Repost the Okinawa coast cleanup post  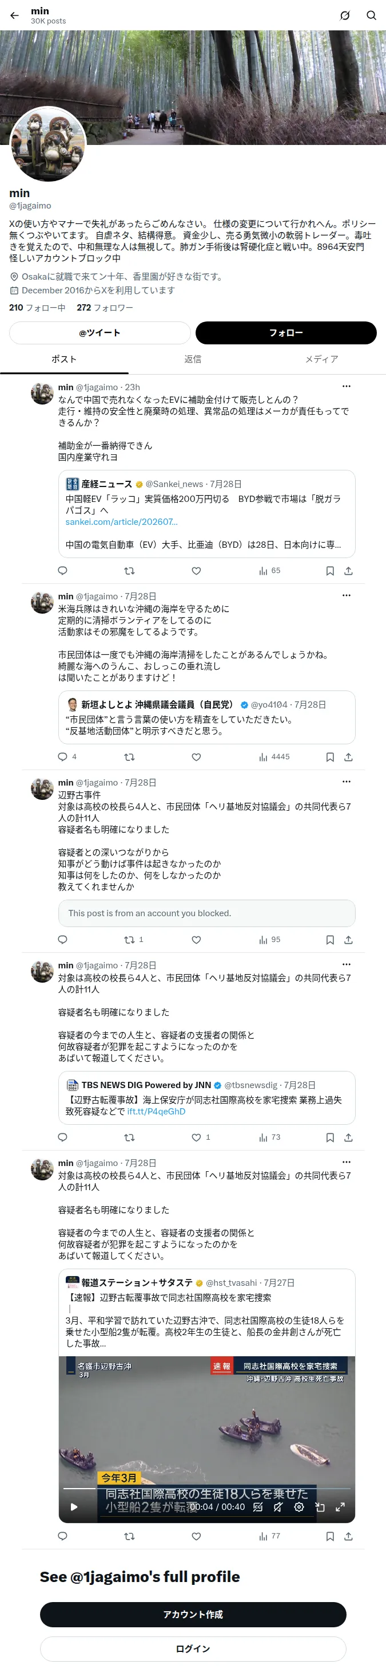[x=129, y=757]
